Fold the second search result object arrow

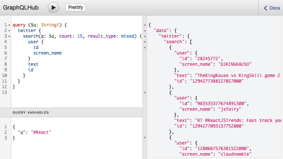145,92
